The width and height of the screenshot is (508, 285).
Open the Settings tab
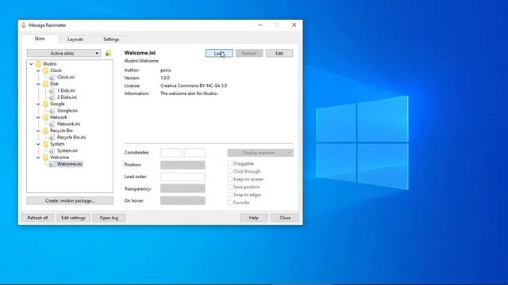(x=111, y=39)
